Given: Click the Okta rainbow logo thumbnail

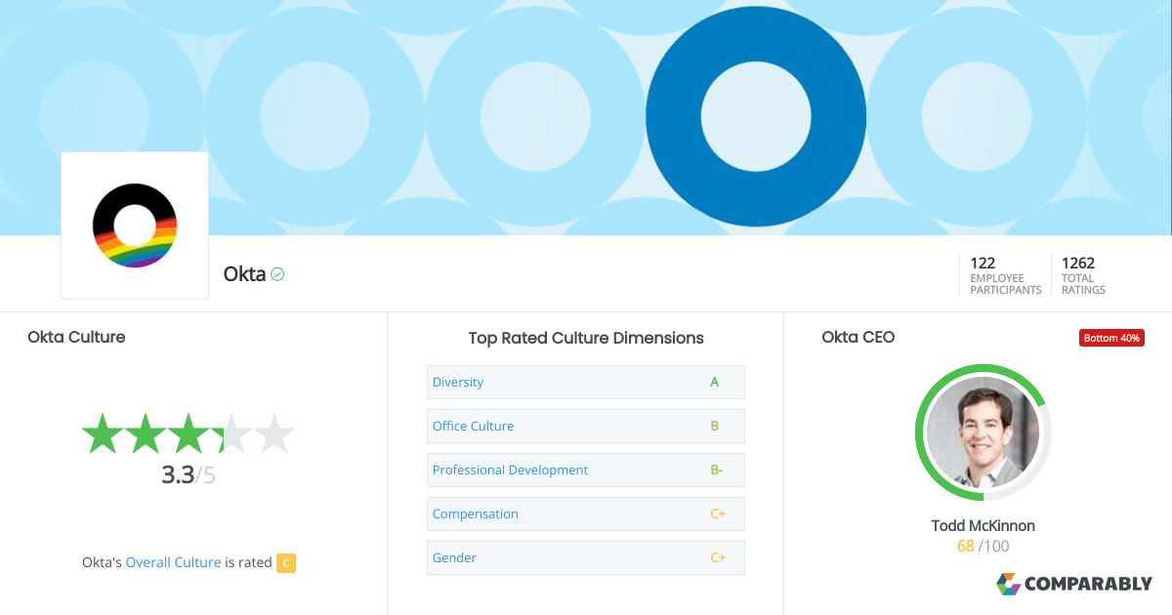Looking at the screenshot, I should click(135, 225).
